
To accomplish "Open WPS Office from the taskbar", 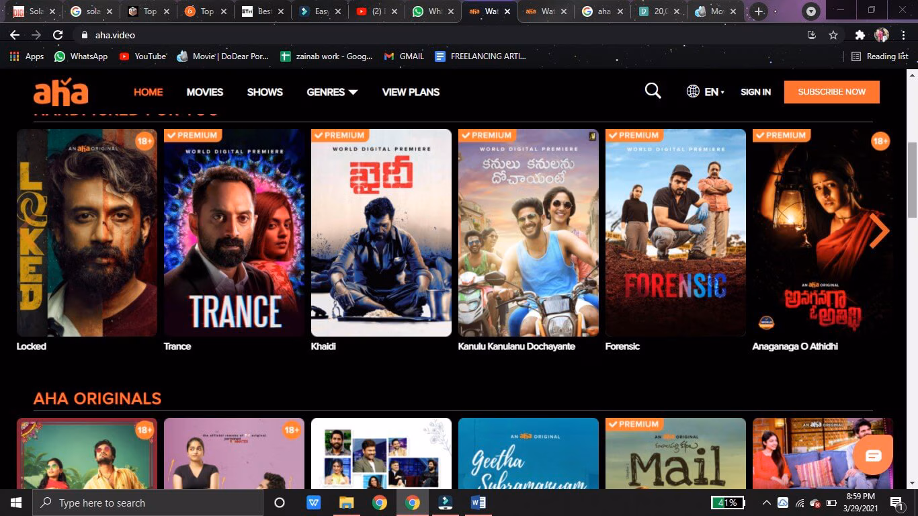I will click(314, 503).
